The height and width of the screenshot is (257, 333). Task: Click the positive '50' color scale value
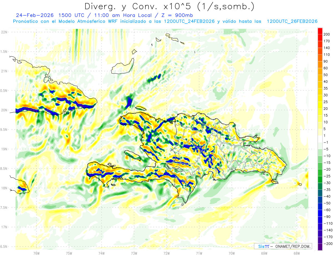326,75
